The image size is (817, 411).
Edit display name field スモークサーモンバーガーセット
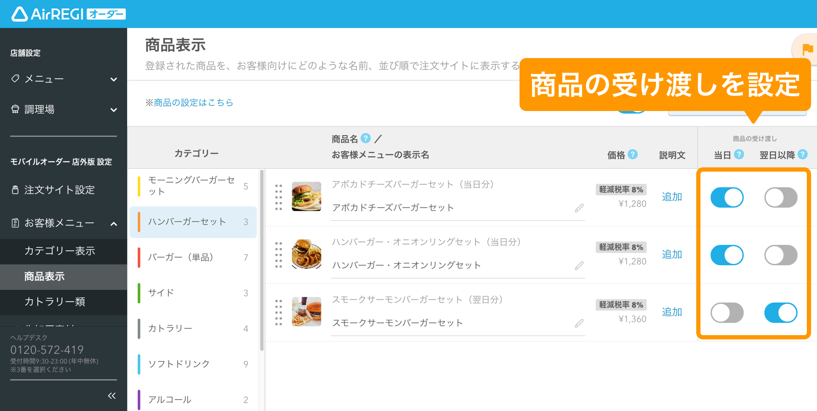(x=458, y=323)
